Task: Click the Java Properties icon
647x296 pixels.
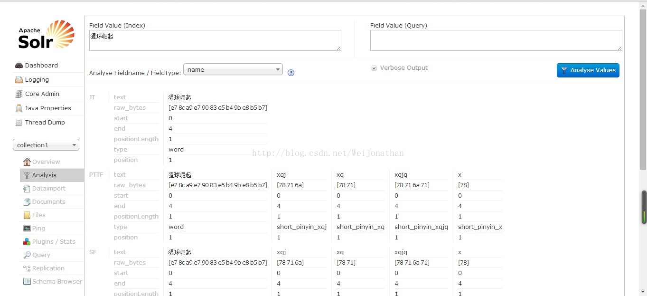Action: (19, 108)
